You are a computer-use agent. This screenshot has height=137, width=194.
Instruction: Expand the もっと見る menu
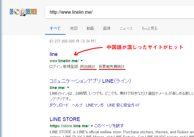pyautogui.click(x=149, y=28)
